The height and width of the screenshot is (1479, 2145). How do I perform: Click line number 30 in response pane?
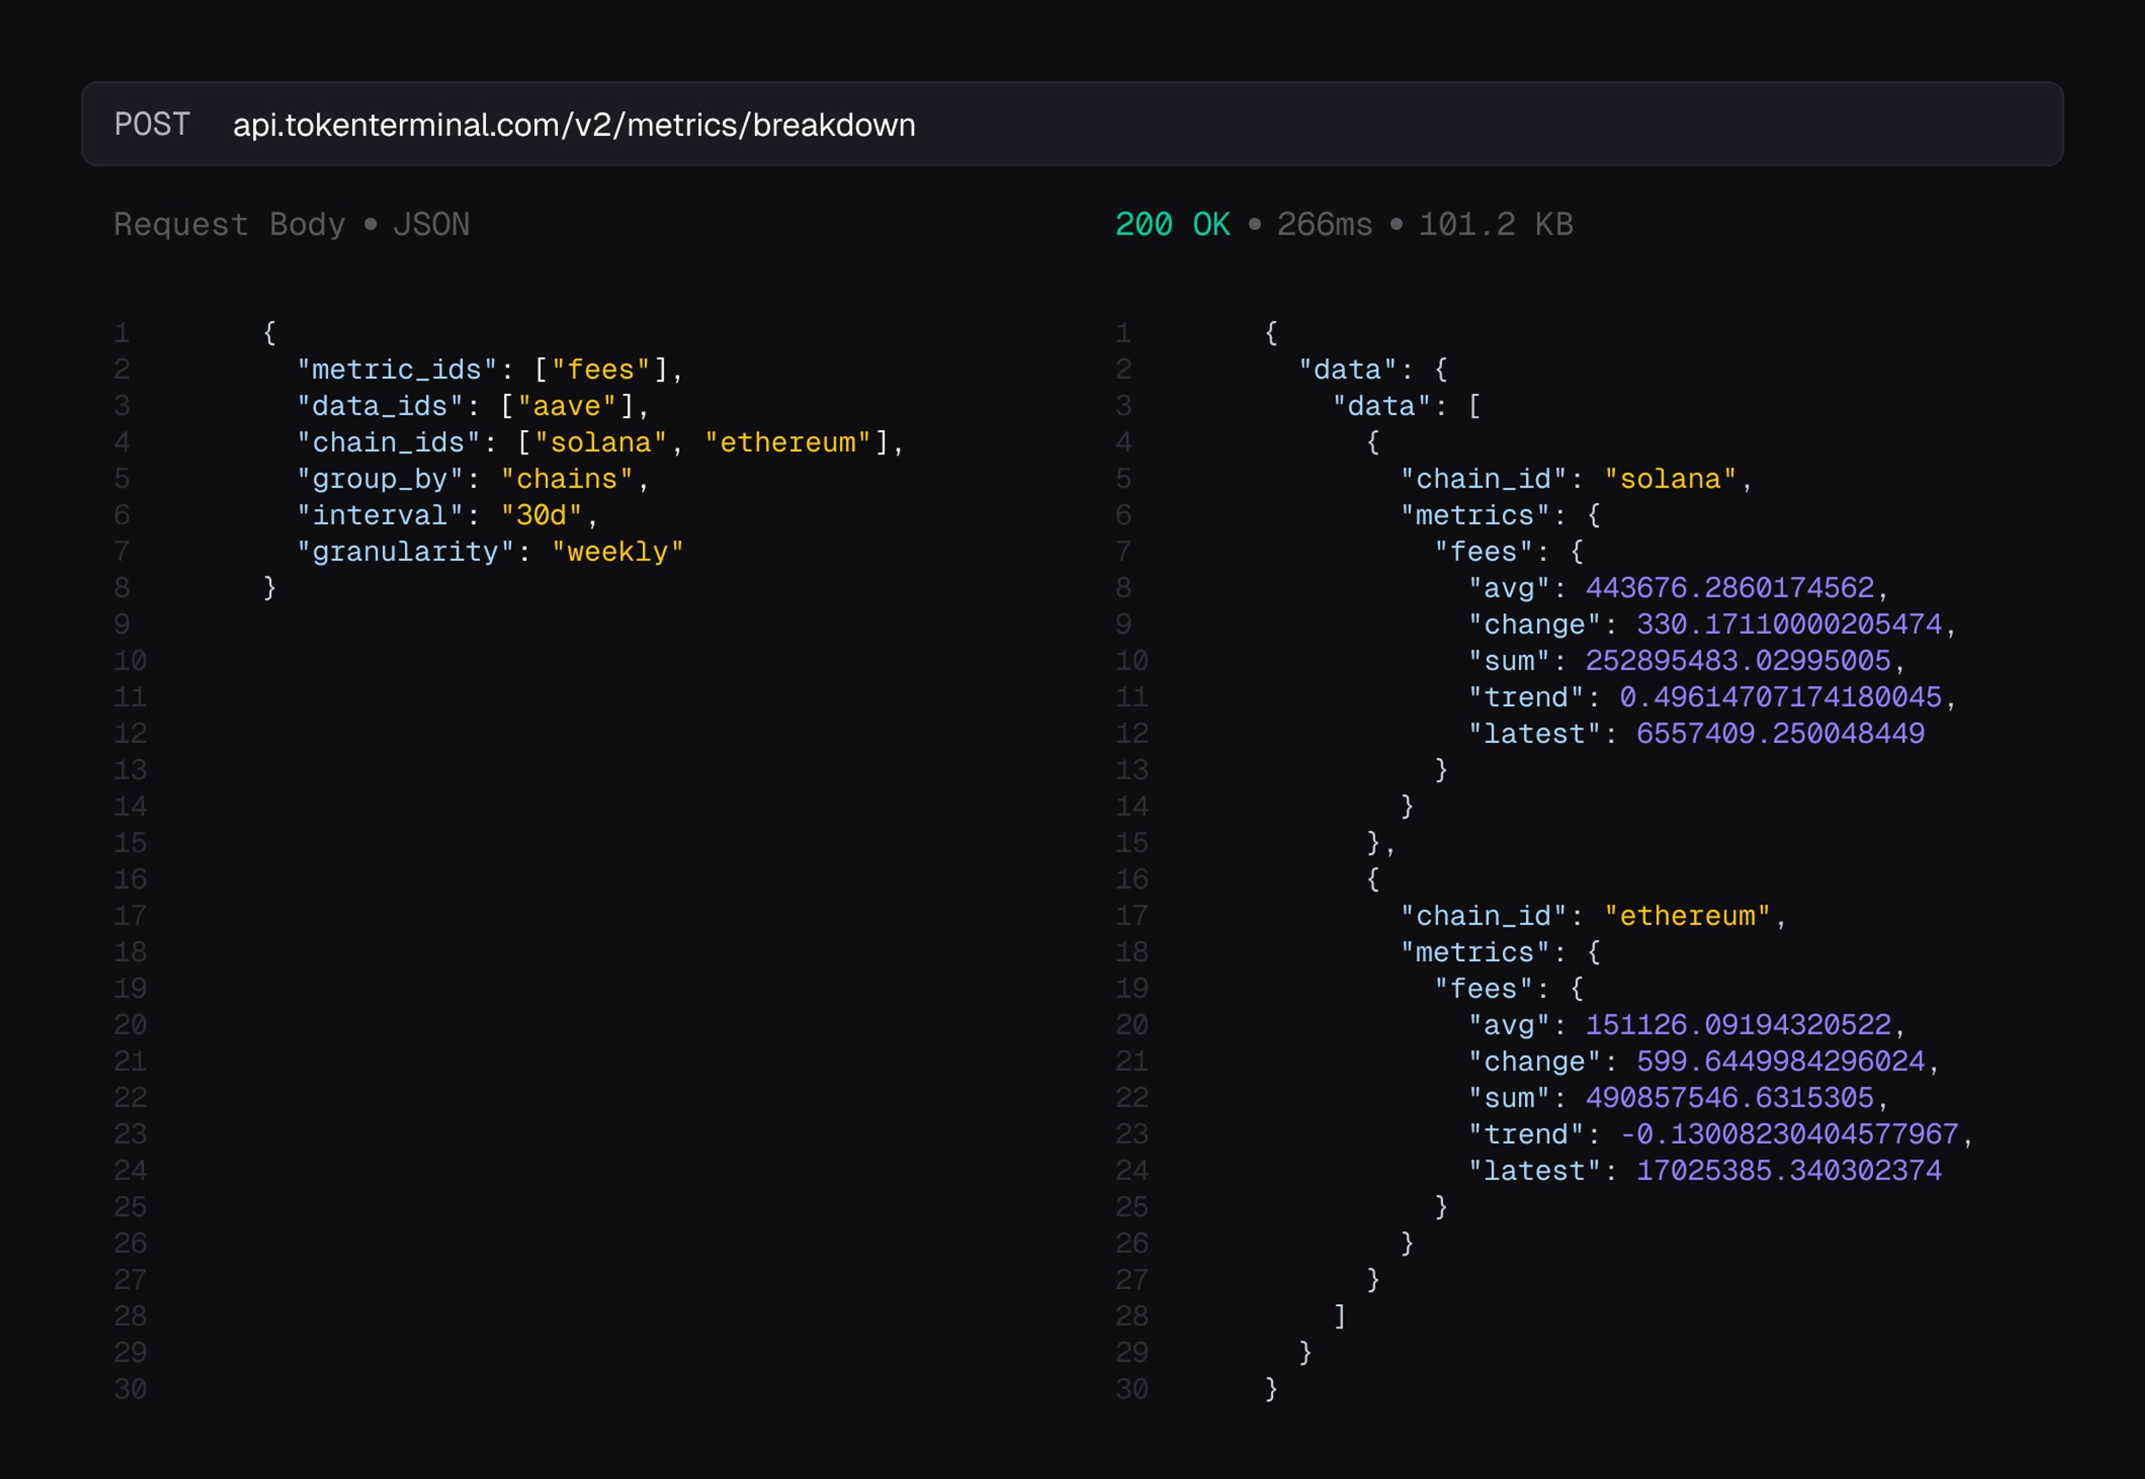[1131, 1389]
